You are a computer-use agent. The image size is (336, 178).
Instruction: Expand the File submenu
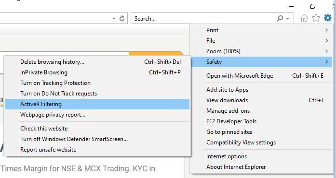pos(261,41)
